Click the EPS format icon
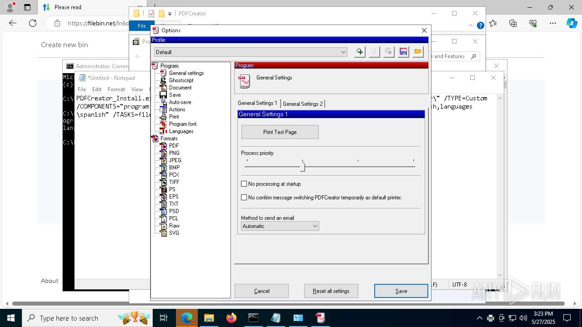 point(163,197)
